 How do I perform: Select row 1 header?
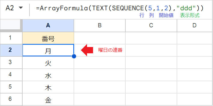tap(11, 38)
